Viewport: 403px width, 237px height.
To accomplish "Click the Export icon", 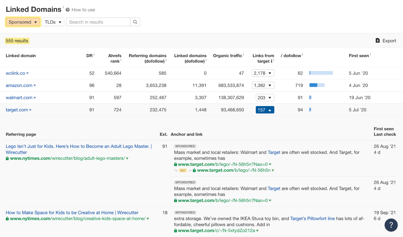I will pyautogui.click(x=378, y=40).
